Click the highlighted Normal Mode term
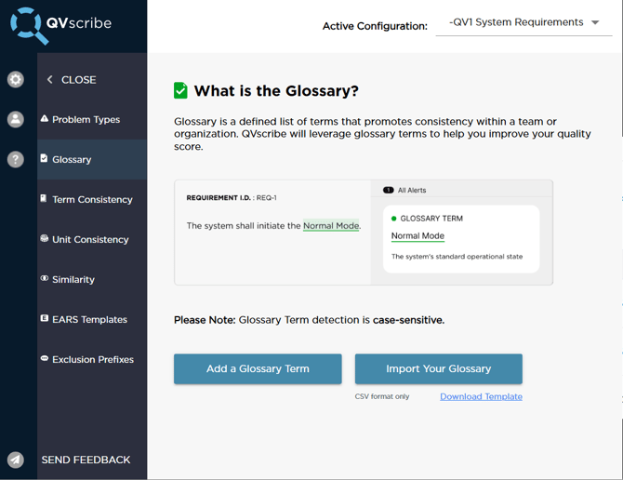This screenshot has height=480, width=623. 331,226
